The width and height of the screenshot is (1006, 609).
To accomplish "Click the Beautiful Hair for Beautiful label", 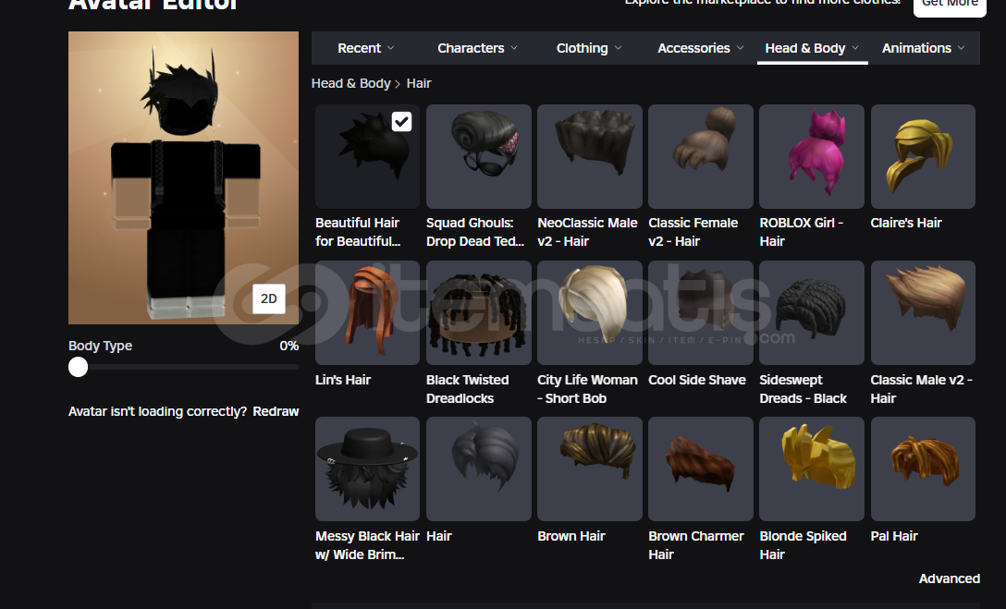I will point(358,232).
